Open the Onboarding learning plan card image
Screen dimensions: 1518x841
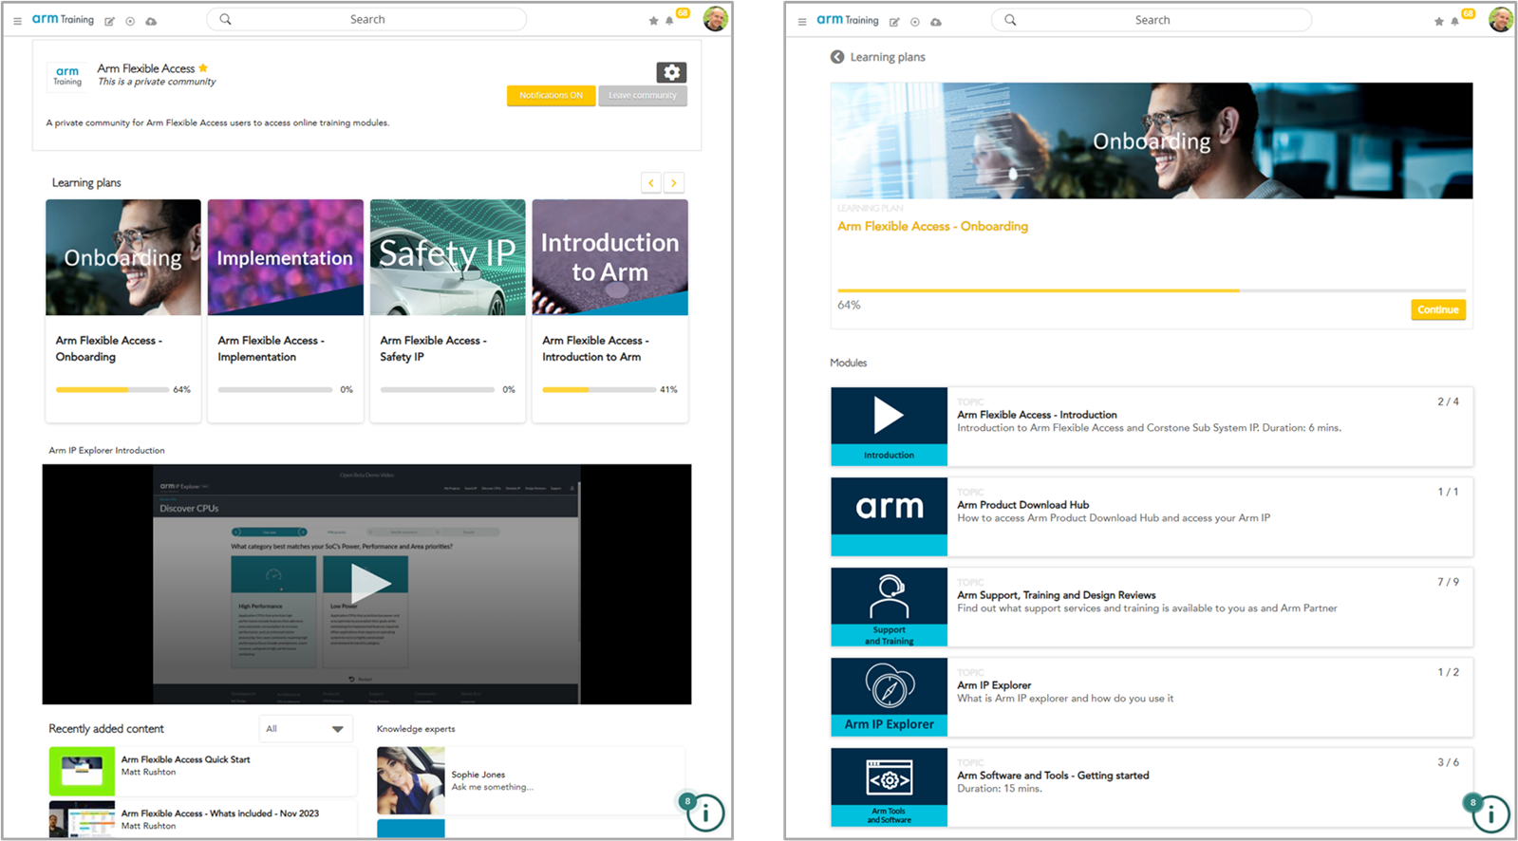123,257
